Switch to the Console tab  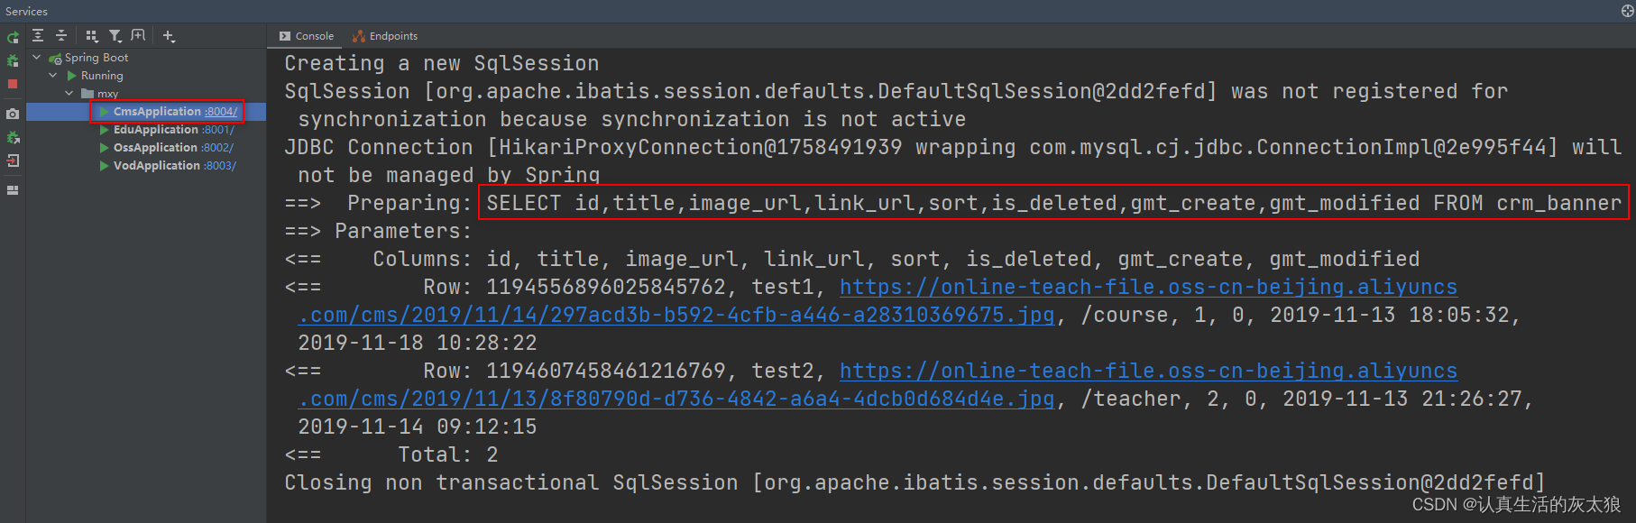pyautogui.click(x=306, y=36)
